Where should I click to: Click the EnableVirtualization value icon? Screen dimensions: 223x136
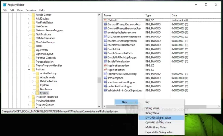point(106,62)
